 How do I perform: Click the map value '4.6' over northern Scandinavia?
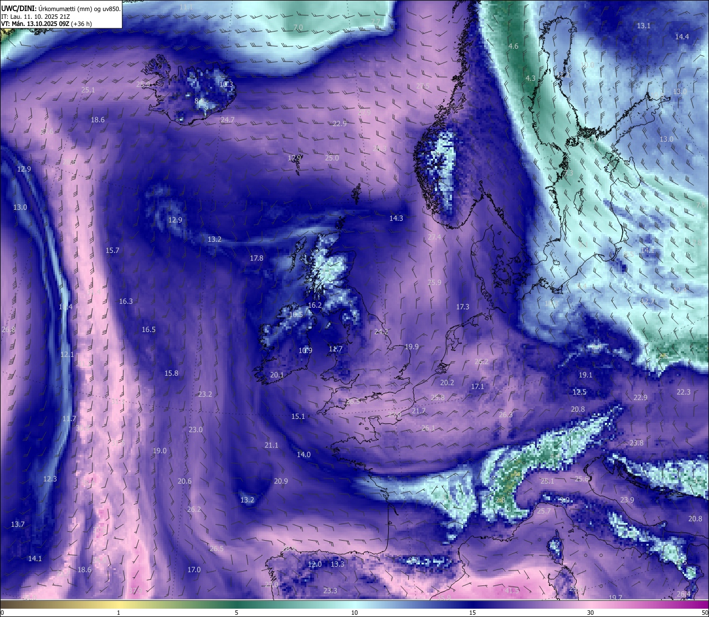(x=513, y=46)
